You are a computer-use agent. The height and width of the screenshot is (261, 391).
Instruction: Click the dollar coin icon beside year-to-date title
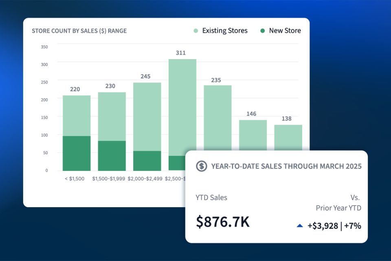tap(201, 166)
